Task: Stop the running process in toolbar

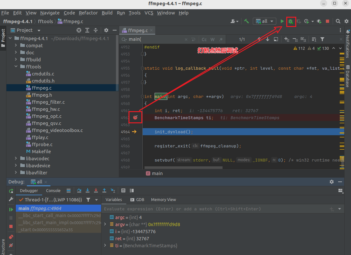Action: coord(327,21)
